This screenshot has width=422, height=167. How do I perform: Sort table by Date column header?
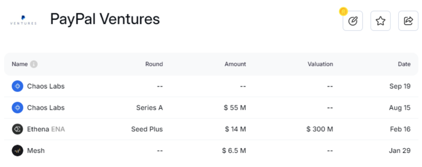[404, 64]
